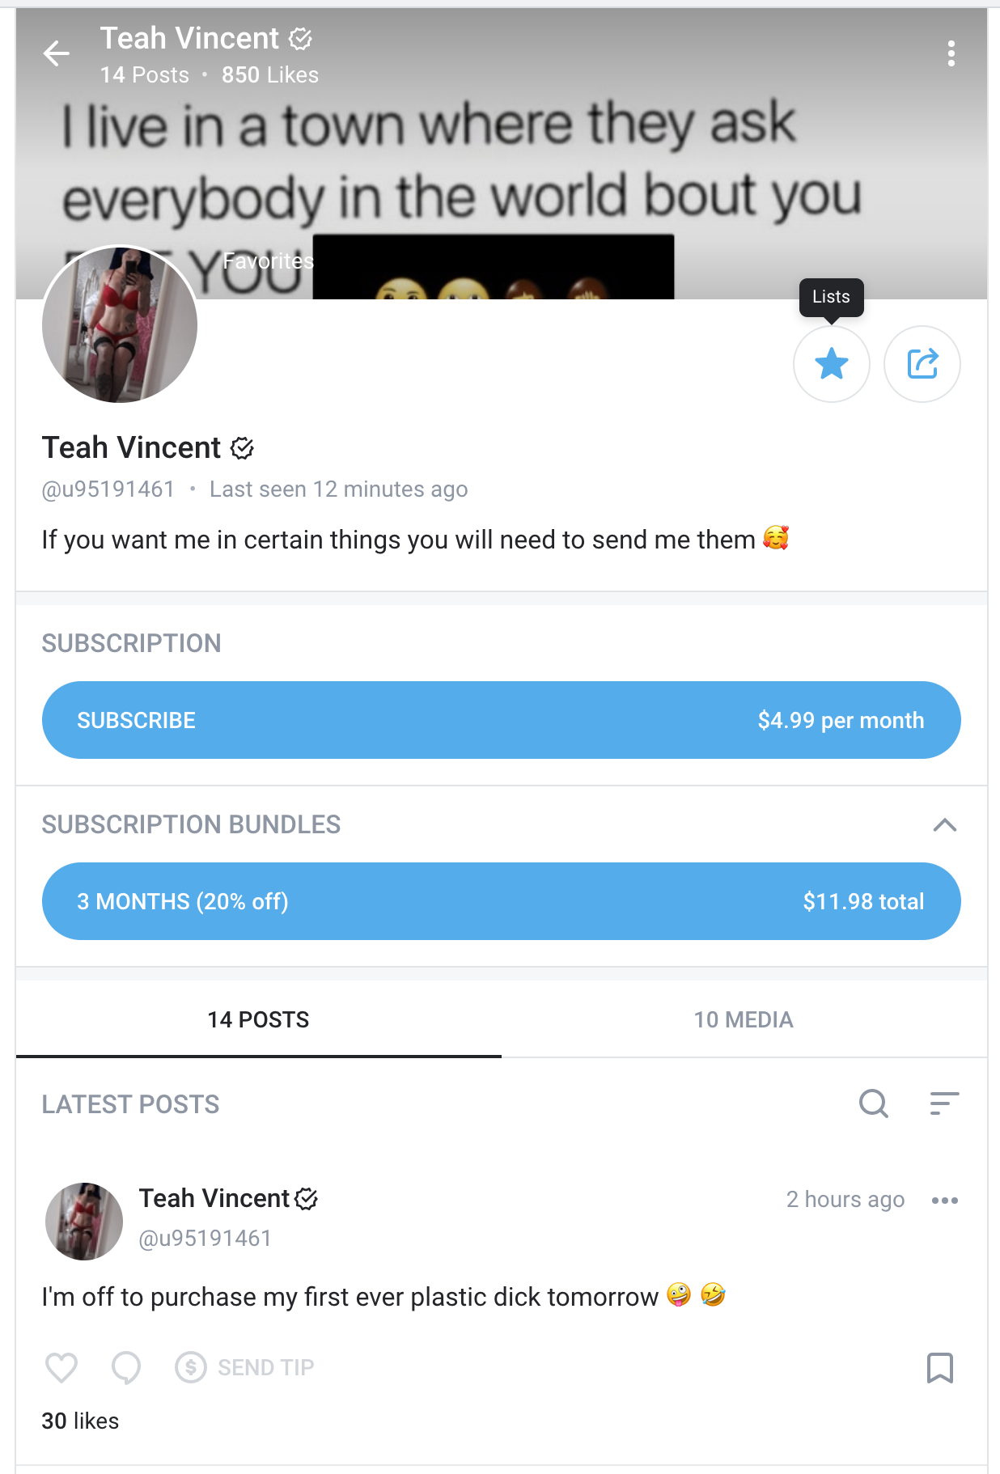Switch to the 14 Posts tab
The height and width of the screenshot is (1474, 1000).
point(258,1019)
